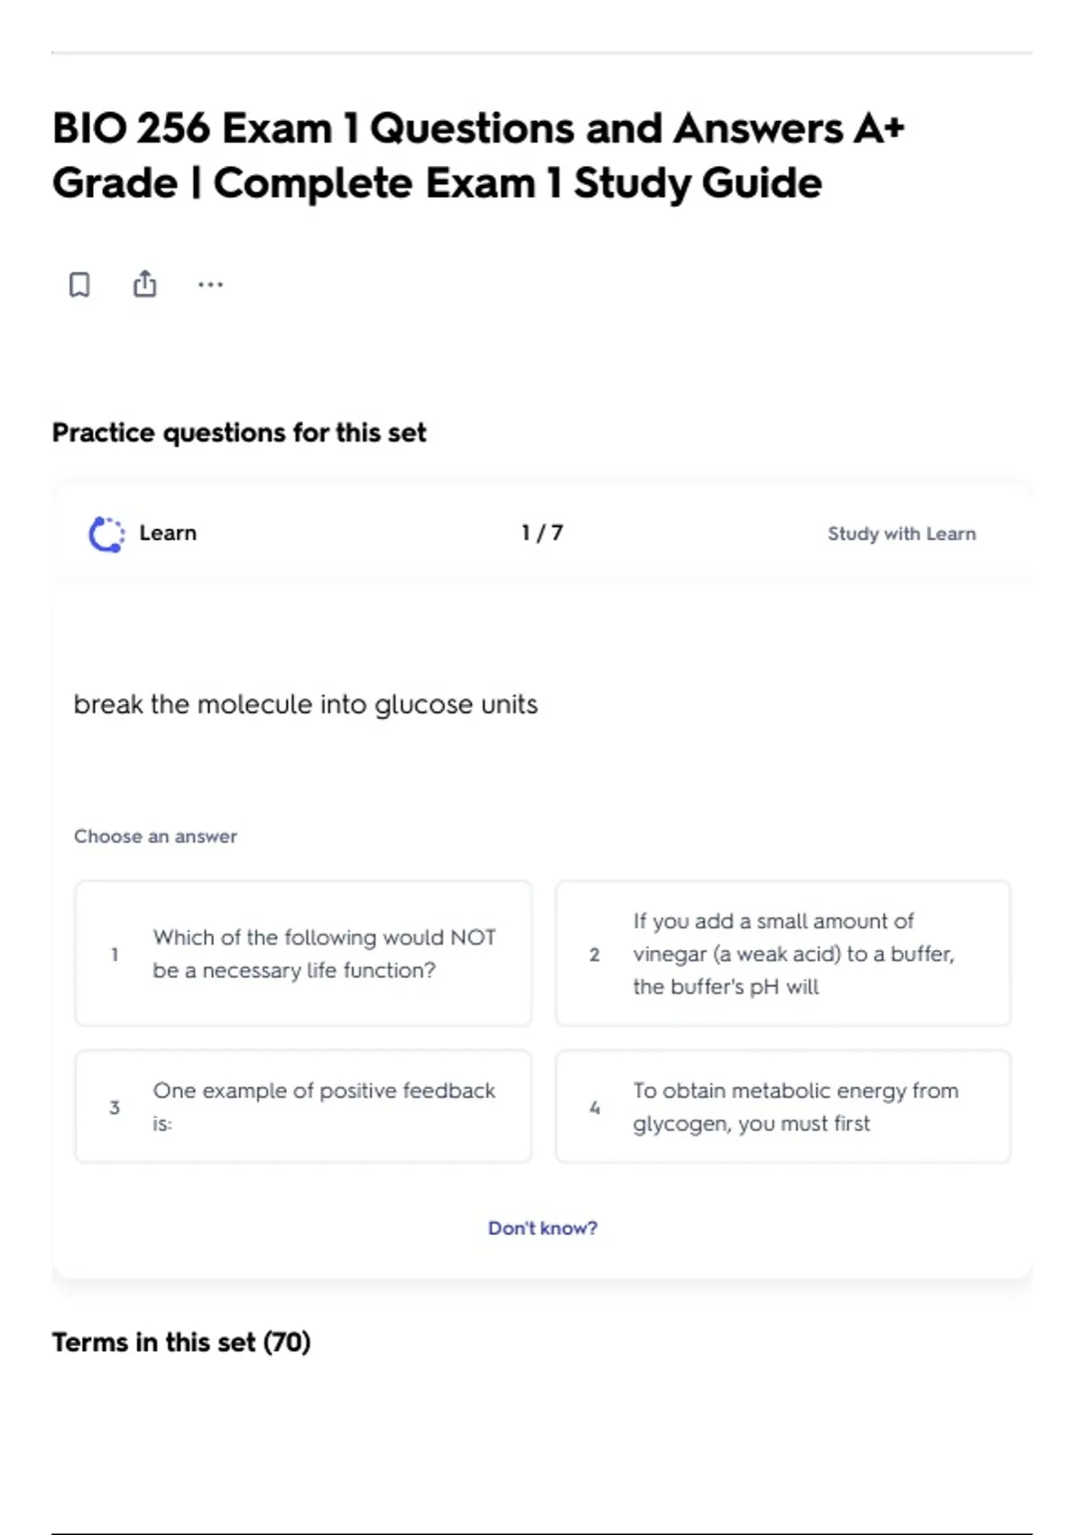Open the share icon
The image size is (1083, 1535).
pyautogui.click(x=144, y=284)
